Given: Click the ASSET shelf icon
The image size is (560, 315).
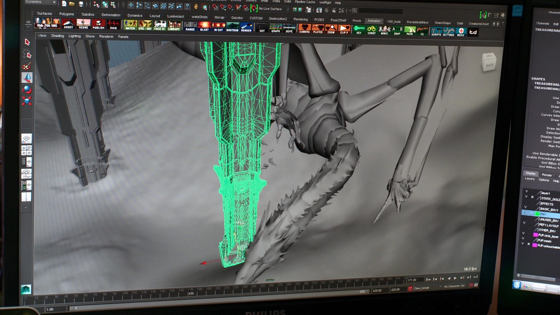Looking at the screenshot, I should [68, 24].
